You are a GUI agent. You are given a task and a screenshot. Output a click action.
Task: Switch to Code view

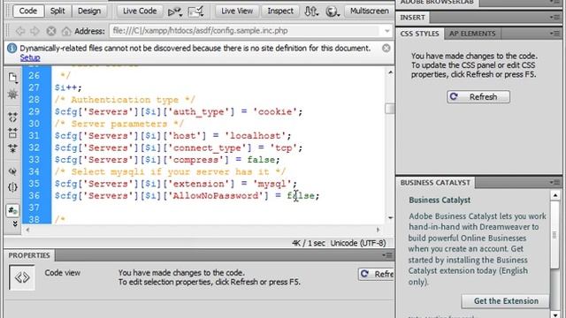tap(28, 11)
